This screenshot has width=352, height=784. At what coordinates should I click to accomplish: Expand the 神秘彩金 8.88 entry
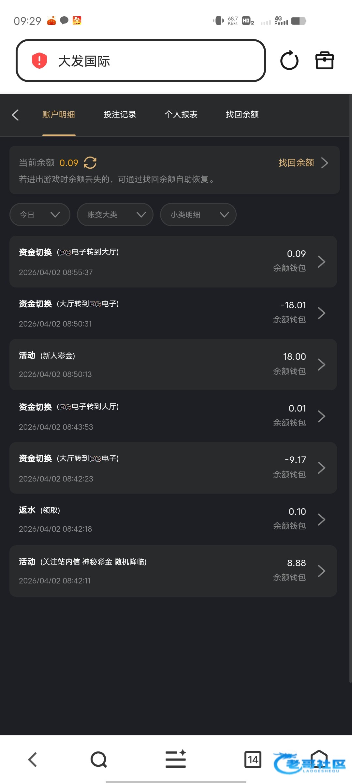click(x=173, y=571)
